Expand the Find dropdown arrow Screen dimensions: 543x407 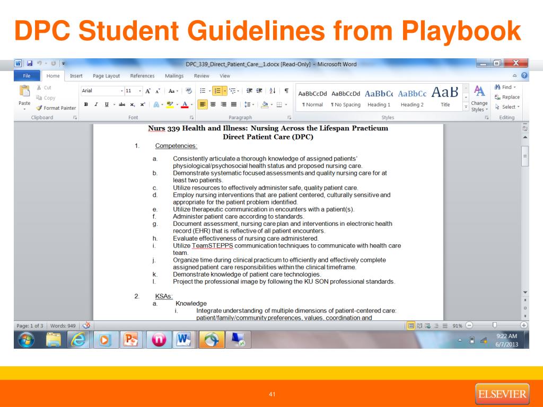click(515, 87)
